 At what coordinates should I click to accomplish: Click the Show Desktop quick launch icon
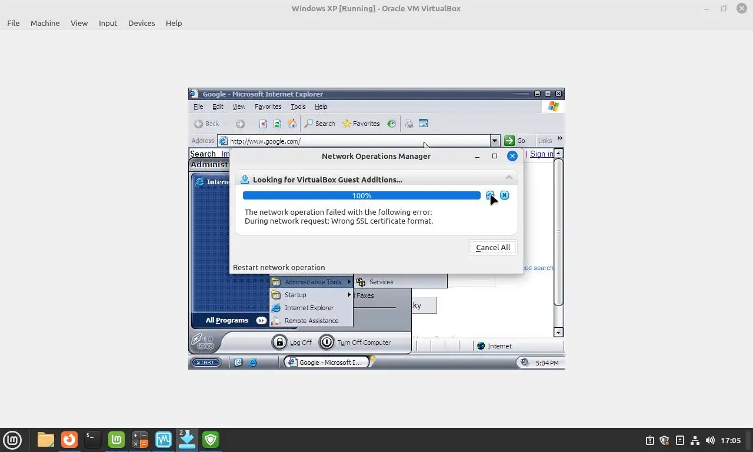238,363
